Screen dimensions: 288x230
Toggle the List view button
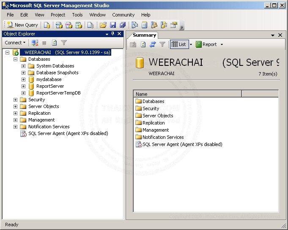coord(179,44)
